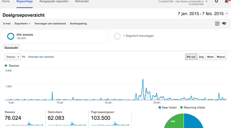Open the date range picker
This screenshot has height=128, width=231.
(x=203, y=14)
